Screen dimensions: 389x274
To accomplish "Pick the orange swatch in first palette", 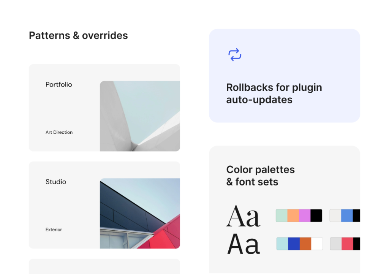I will pos(293,215).
